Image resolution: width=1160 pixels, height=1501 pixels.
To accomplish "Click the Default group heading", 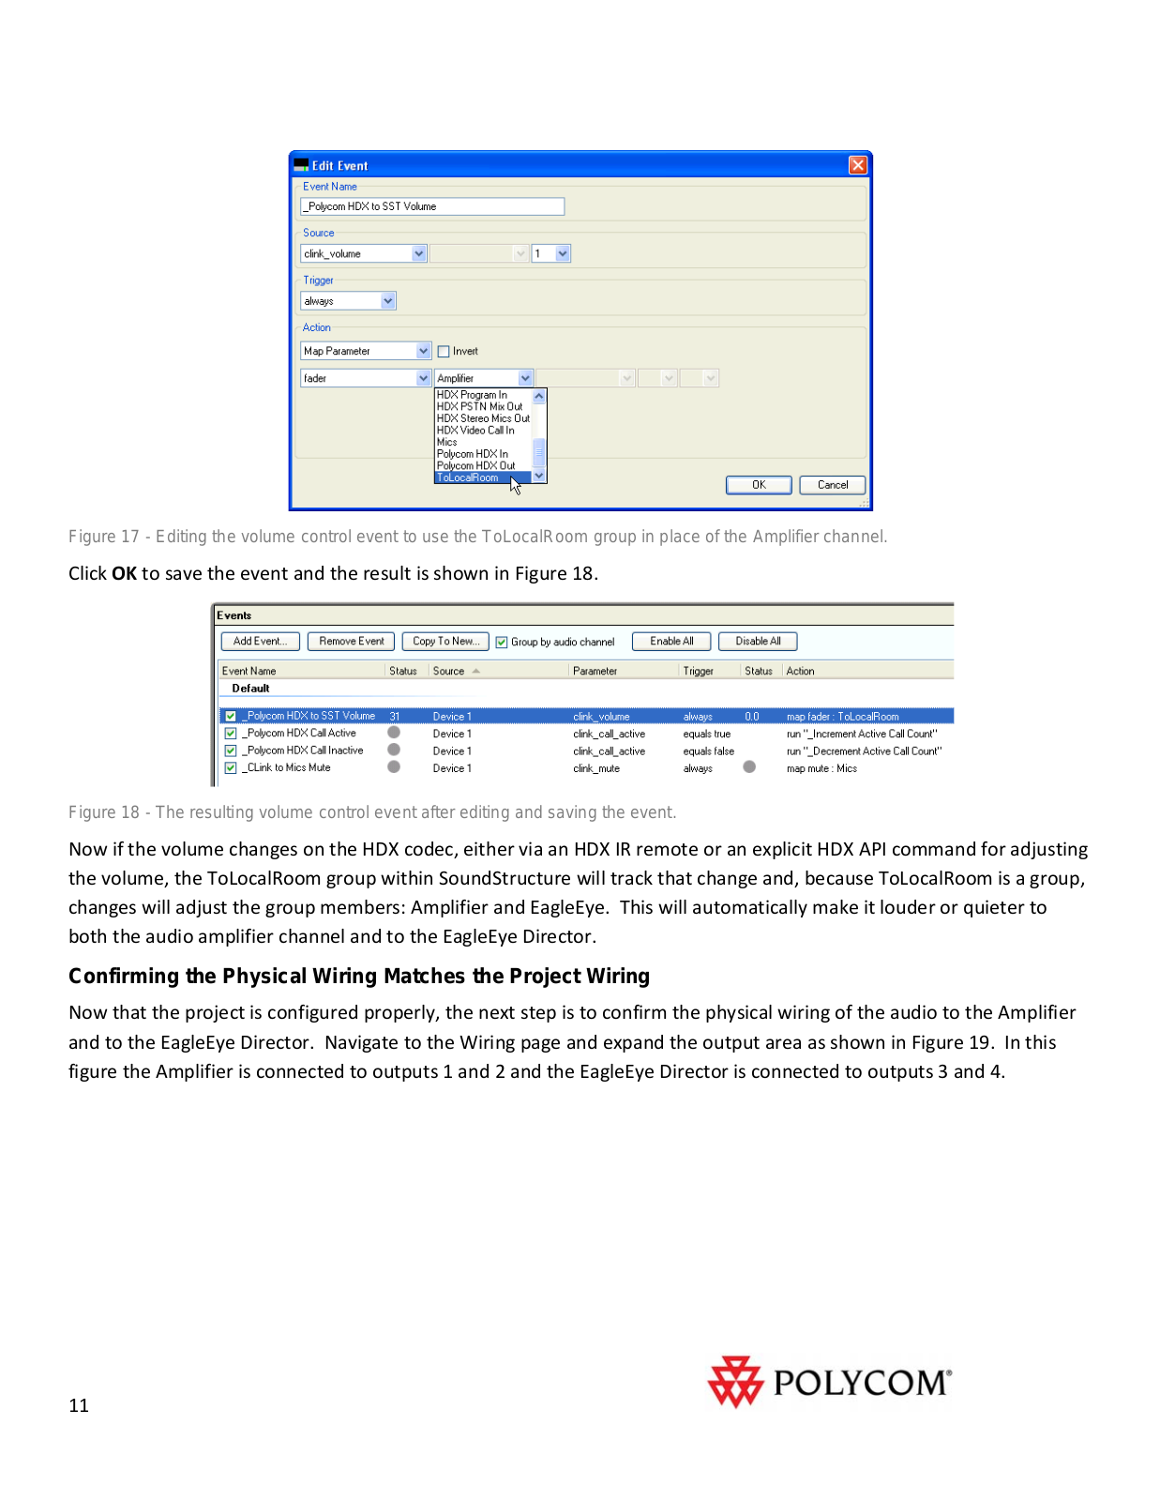I will click(250, 689).
